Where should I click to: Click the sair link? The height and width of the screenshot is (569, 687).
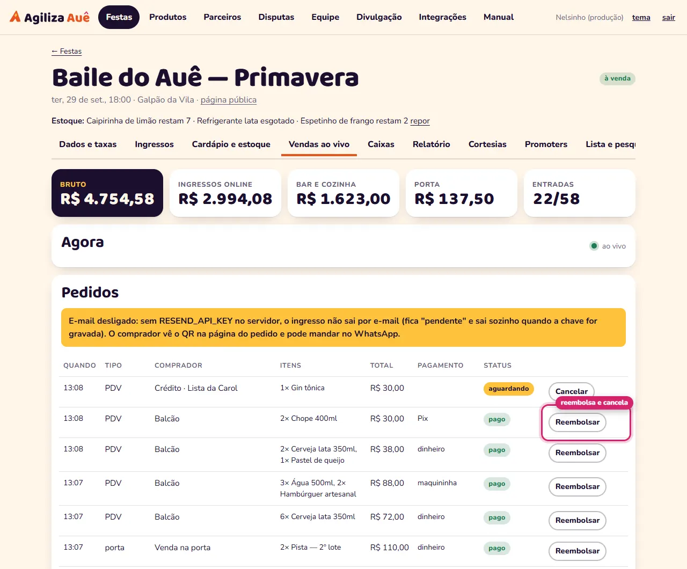coord(668,18)
